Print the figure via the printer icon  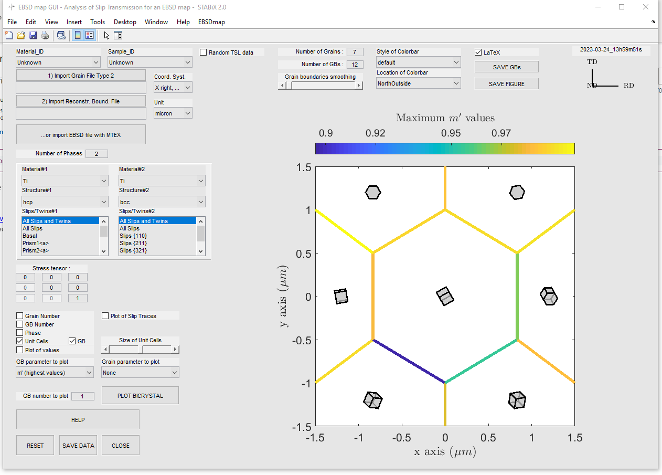tap(45, 35)
